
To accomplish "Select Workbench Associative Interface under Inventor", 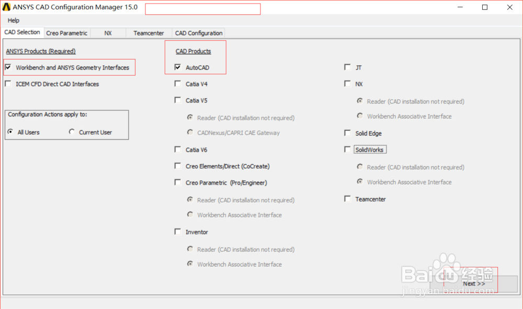I will 190,264.
